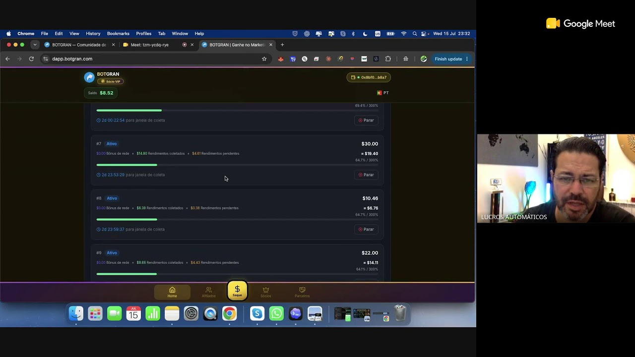
Task: Open WhatsApp from the Dock
Action: tap(276, 313)
